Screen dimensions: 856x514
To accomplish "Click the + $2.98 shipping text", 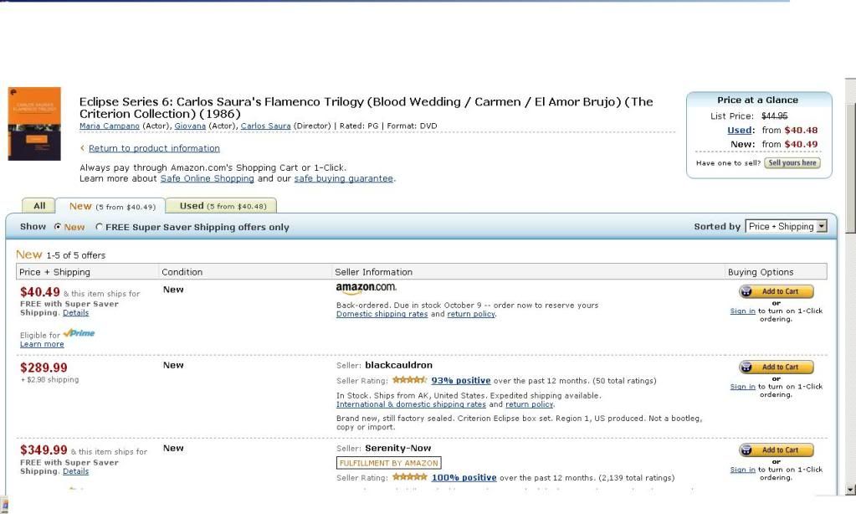I will tap(49, 379).
